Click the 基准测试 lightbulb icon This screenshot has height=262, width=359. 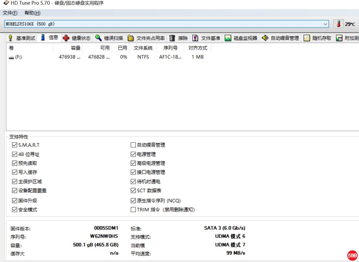click(10, 38)
